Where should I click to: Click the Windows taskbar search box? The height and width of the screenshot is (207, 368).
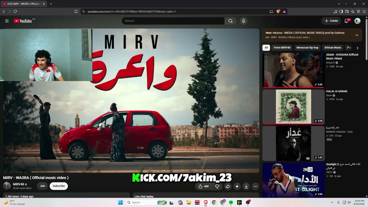[x=146, y=202]
